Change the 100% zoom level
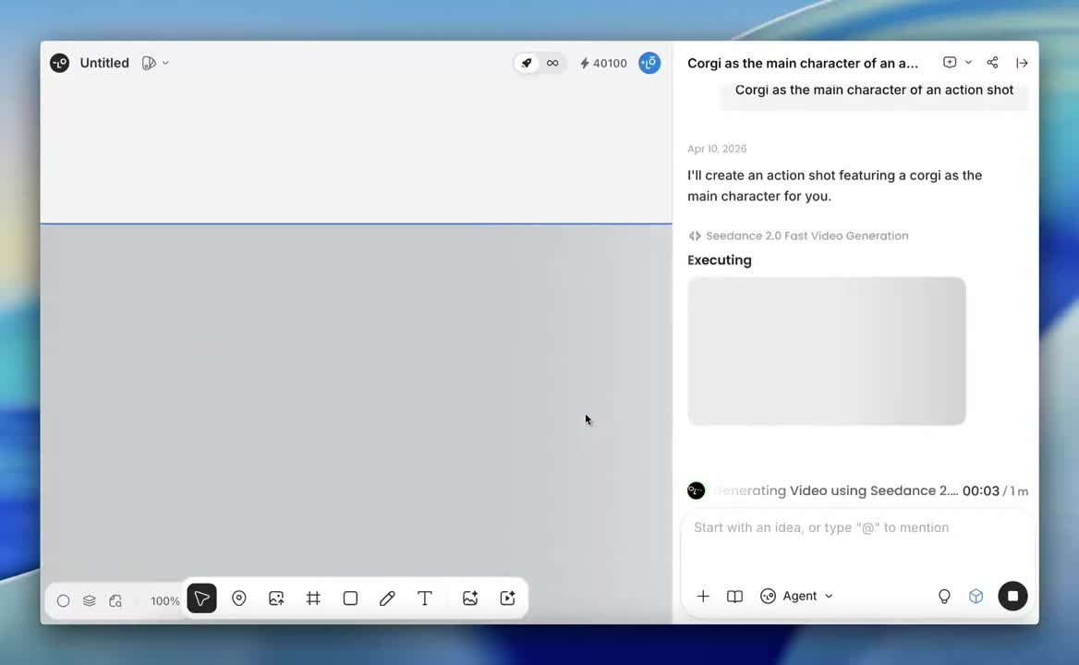The width and height of the screenshot is (1079, 665). 165,601
